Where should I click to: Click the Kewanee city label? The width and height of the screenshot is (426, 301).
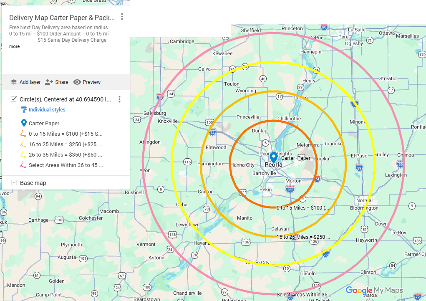pos(222,53)
